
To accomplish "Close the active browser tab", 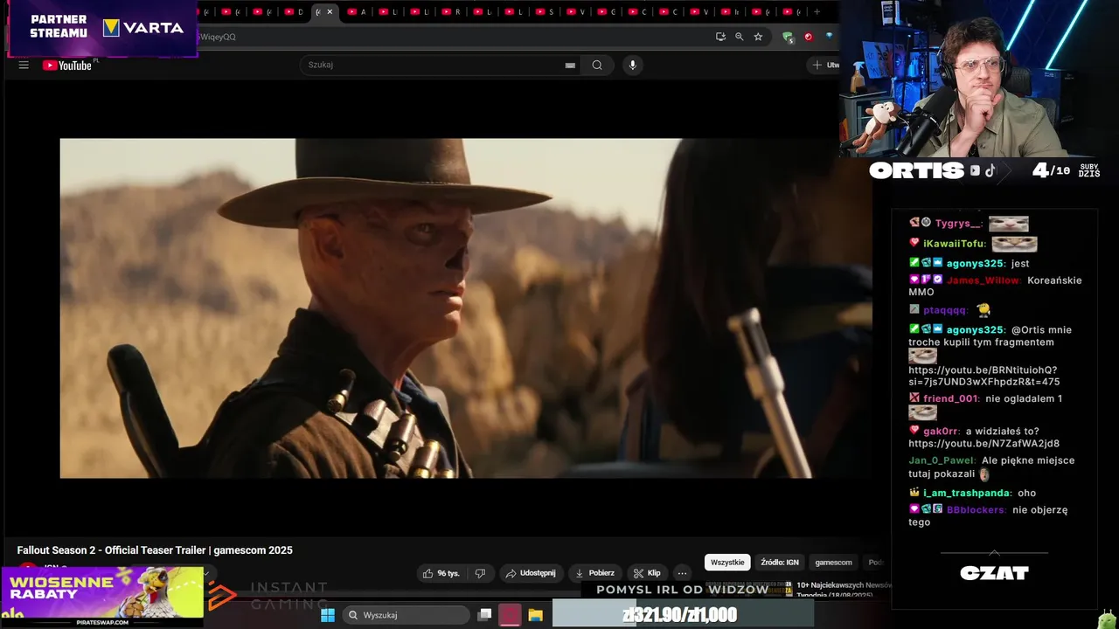I will tap(330, 12).
